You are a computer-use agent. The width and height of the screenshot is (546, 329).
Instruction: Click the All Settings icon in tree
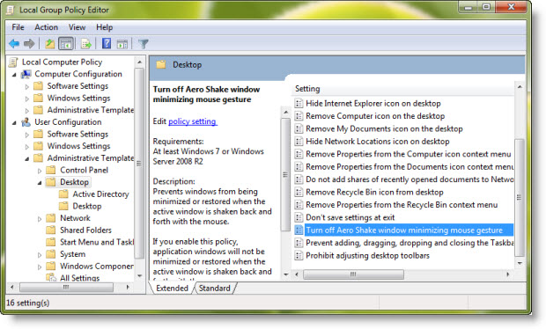pyautogui.click(x=51, y=277)
